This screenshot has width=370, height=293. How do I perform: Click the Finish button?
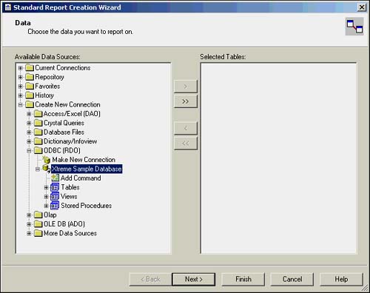click(243, 279)
